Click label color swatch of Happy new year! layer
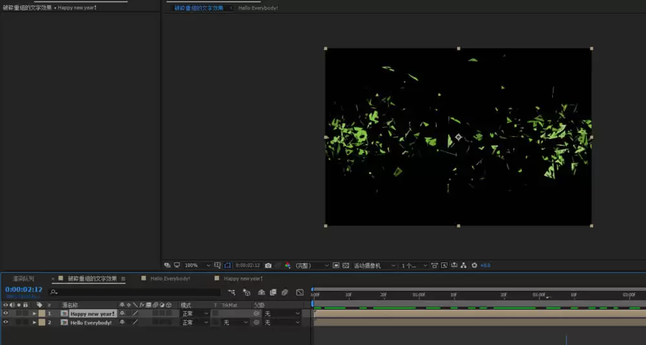646x345 pixels. coord(41,314)
